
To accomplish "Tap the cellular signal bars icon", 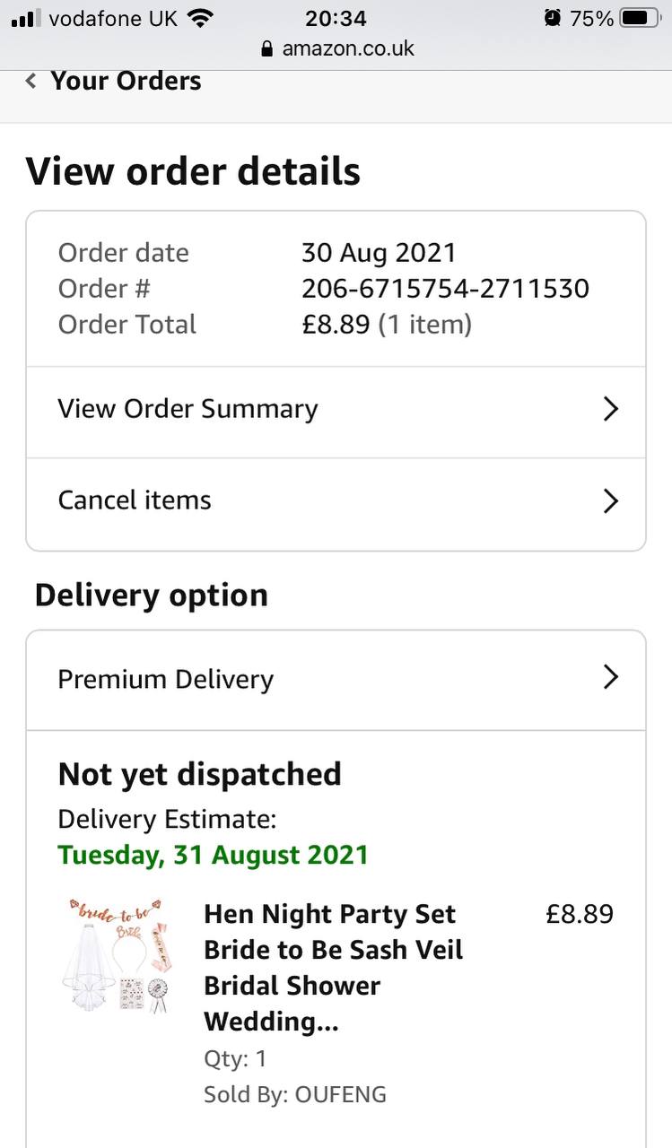I will click(x=27, y=18).
